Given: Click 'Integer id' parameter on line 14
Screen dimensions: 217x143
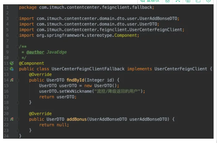Looking at the screenshot, I should [99, 80].
